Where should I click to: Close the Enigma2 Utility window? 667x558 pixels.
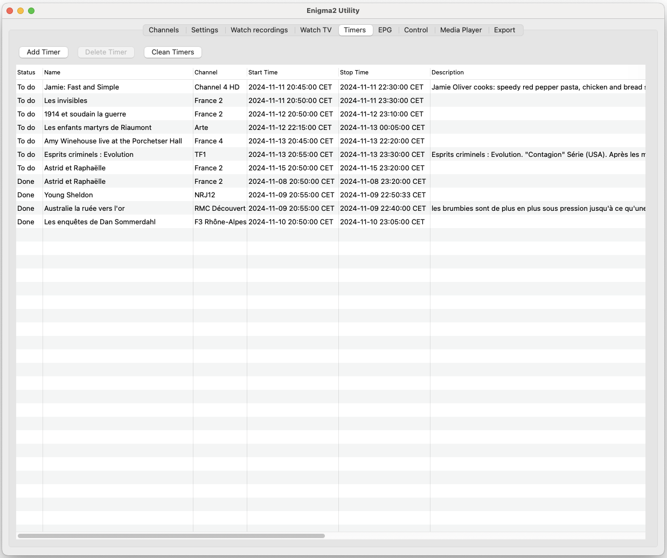pyautogui.click(x=10, y=11)
